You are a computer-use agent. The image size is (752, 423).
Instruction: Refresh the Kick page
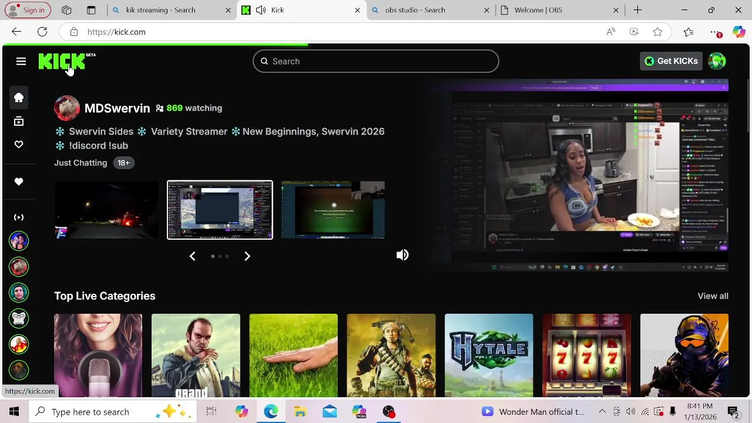[x=42, y=32]
